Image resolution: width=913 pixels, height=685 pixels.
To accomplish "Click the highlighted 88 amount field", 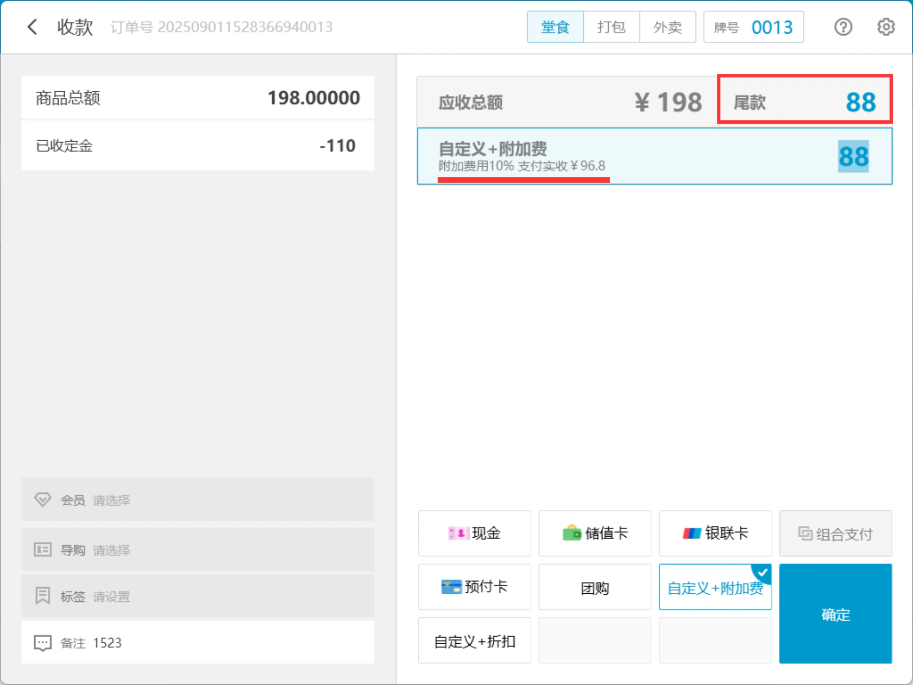I will [853, 156].
